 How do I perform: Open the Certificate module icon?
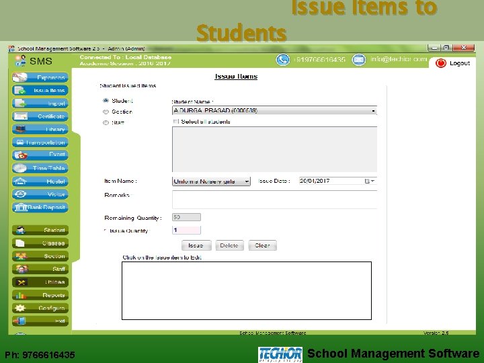pyautogui.click(x=20, y=116)
